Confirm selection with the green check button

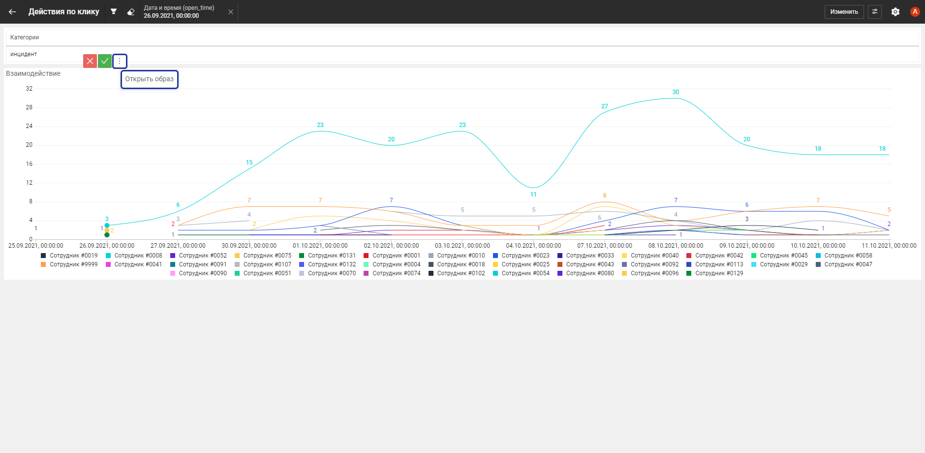[105, 61]
